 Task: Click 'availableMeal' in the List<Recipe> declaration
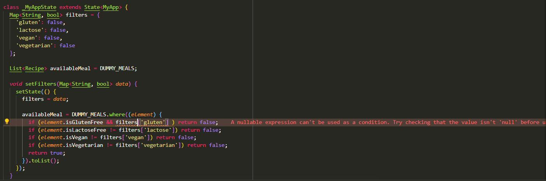coord(70,69)
